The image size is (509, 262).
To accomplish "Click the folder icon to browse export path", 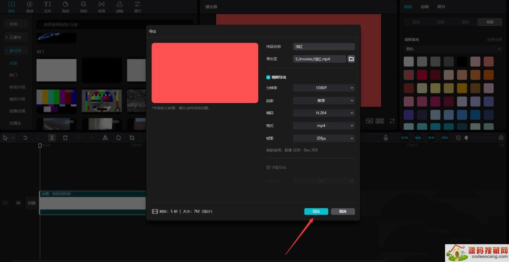I will pos(351,59).
